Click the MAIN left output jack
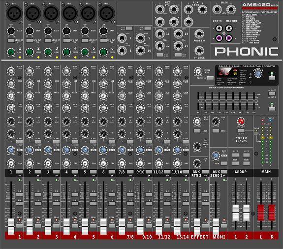Screen dimensions: 283x249 tap(217, 9)
